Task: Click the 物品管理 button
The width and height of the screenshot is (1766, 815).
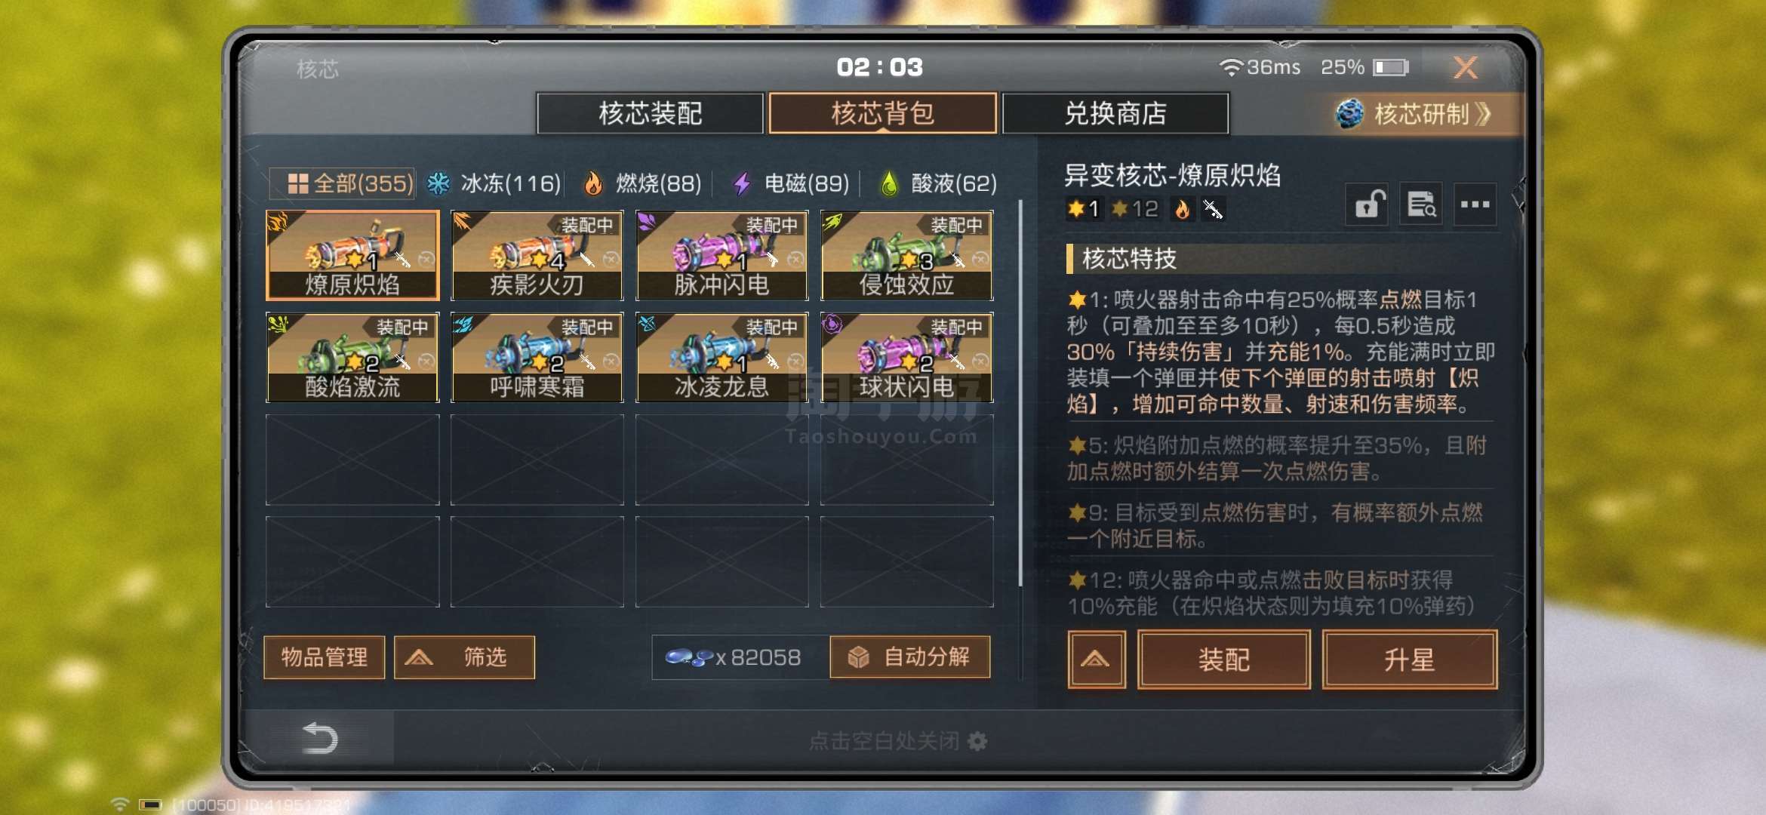Action: [x=325, y=657]
